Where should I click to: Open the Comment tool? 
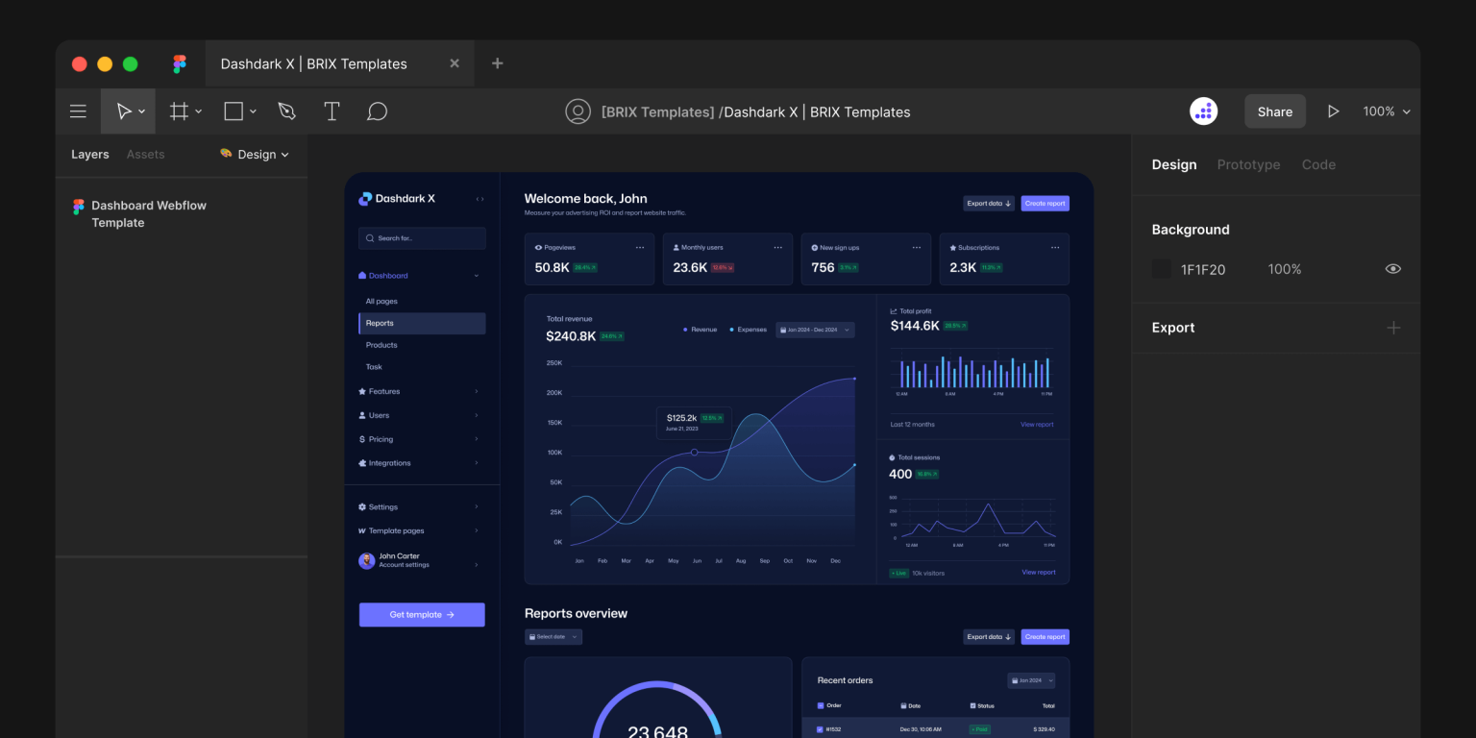(377, 111)
